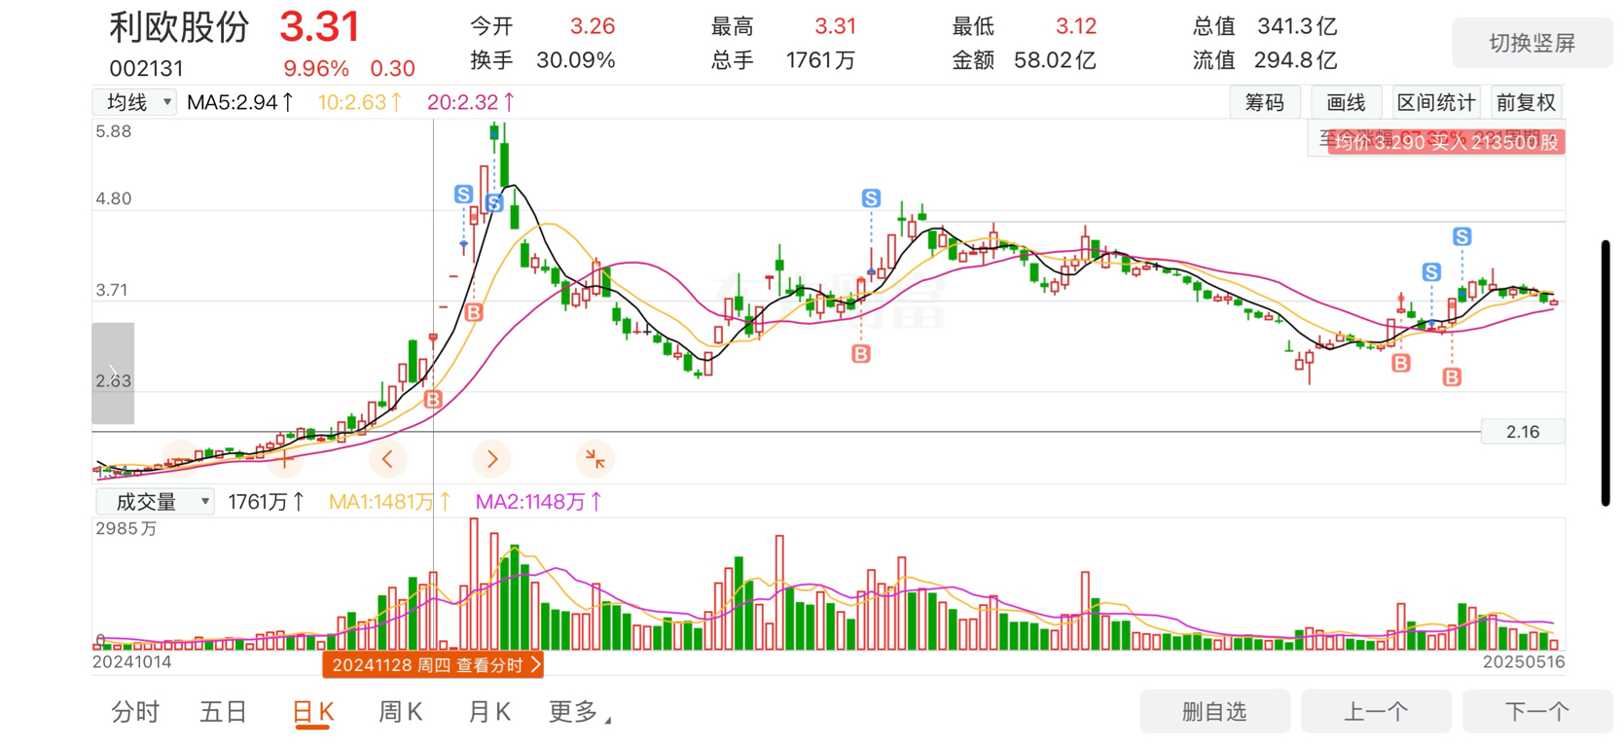Screen dimensions: 1624x747
Task: Open 20241128 周四 查看分时 link
Action: (433, 665)
